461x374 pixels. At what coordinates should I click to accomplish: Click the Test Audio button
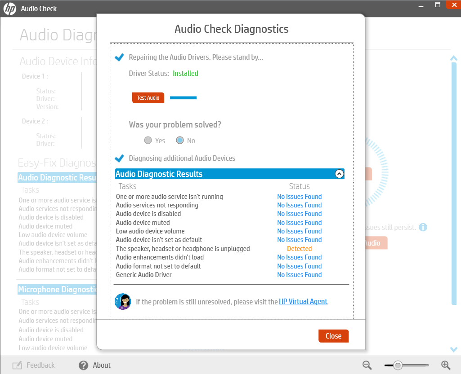[x=148, y=98]
